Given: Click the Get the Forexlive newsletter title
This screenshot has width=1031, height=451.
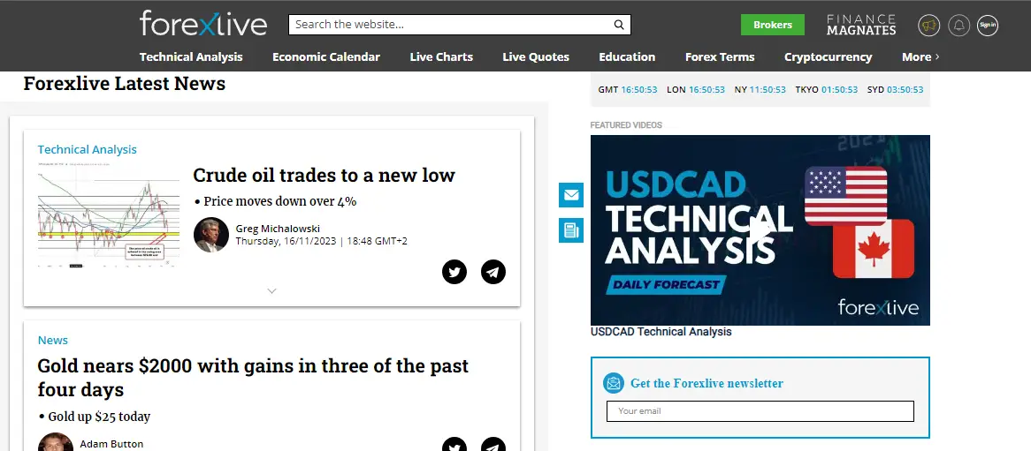Looking at the screenshot, I should pos(706,383).
